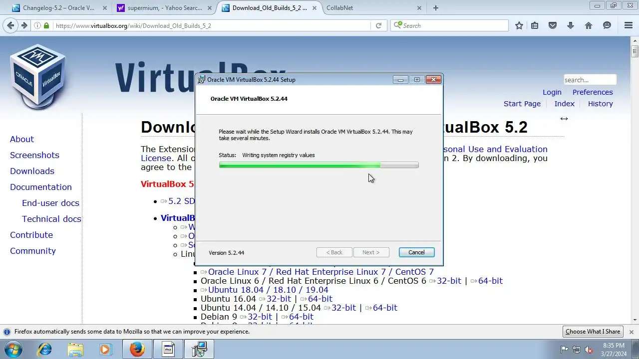View the page History link
The height and width of the screenshot is (359, 639).
[x=601, y=104]
